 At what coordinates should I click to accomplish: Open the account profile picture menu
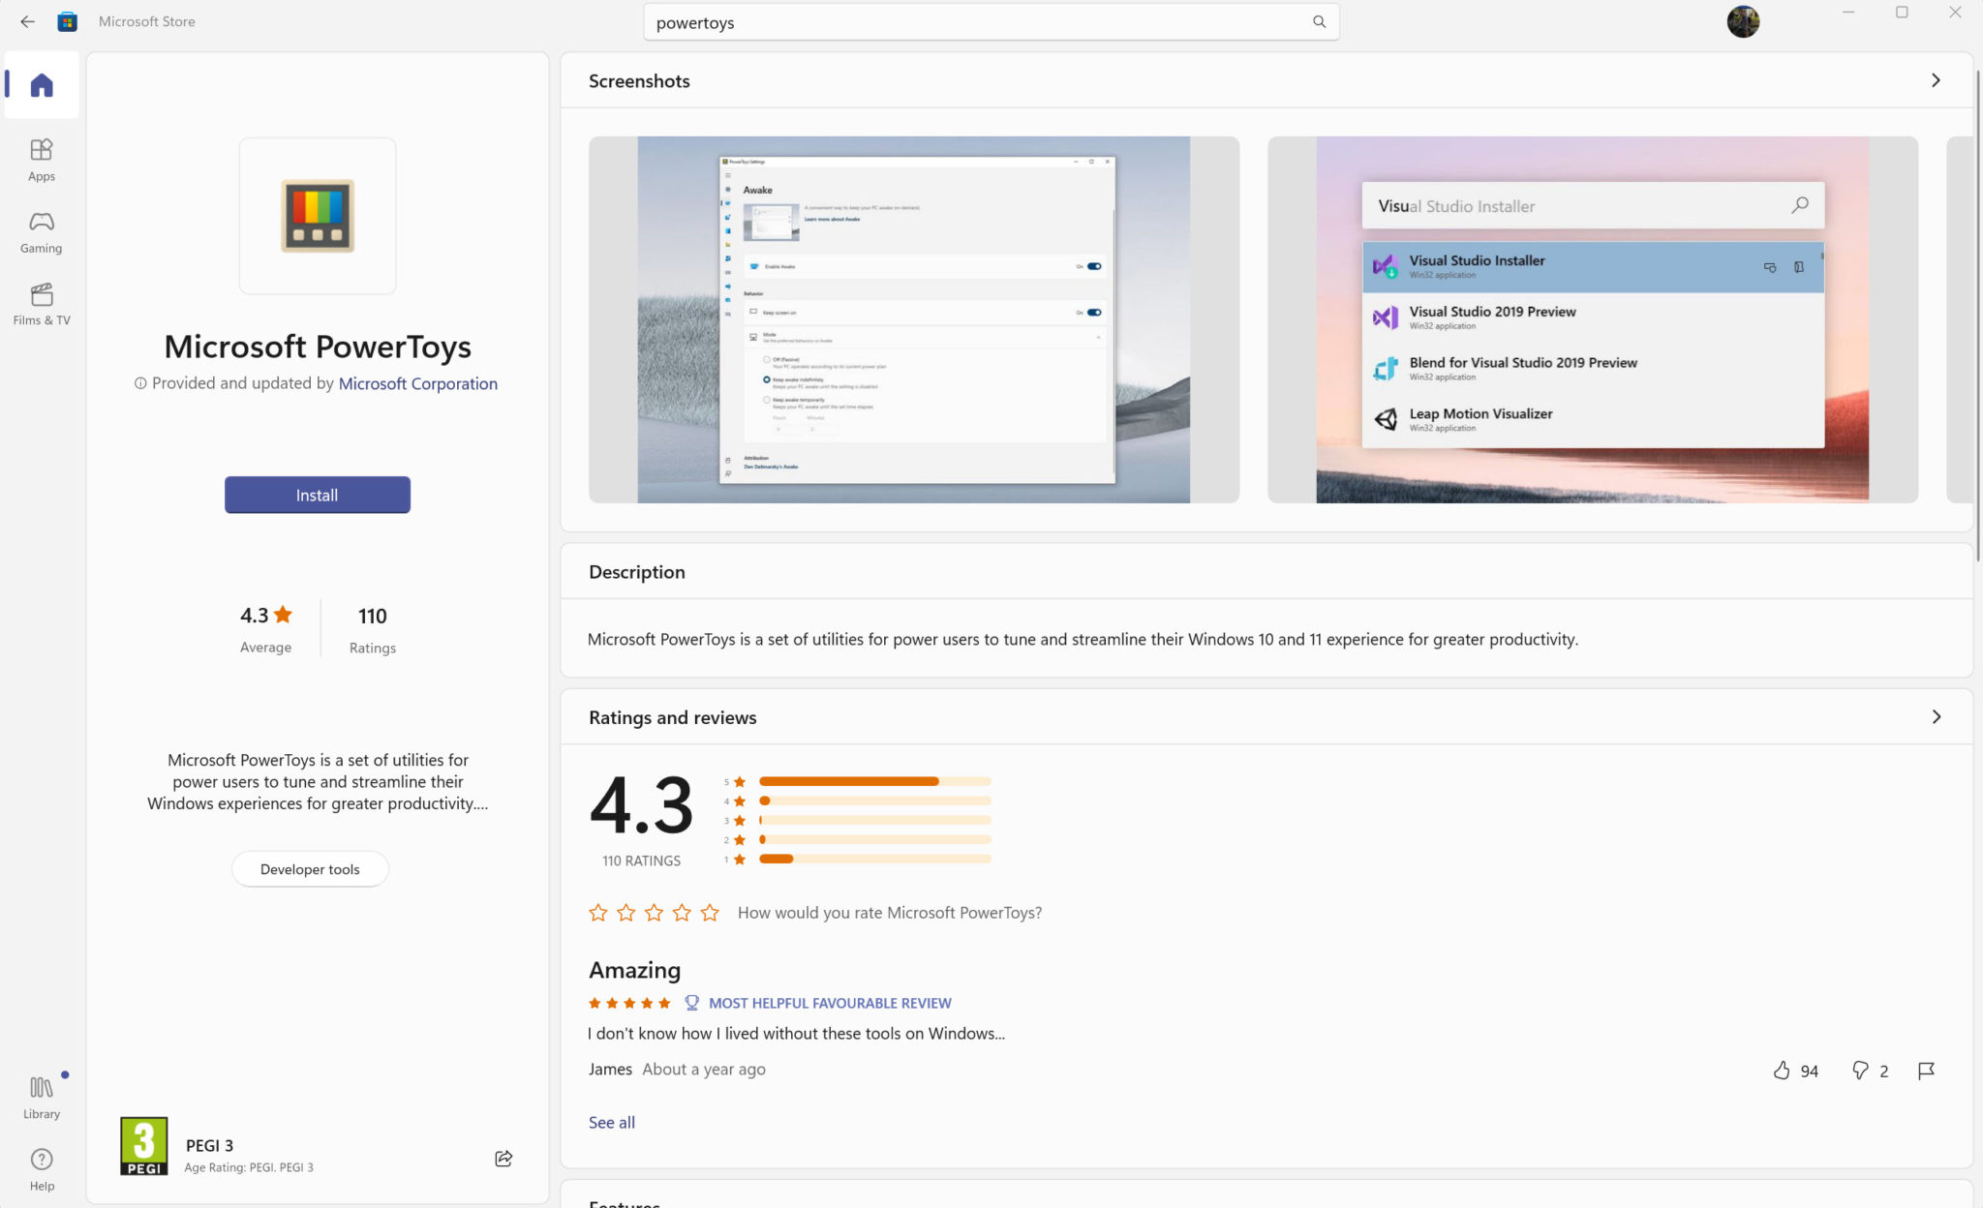point(1742,21)
